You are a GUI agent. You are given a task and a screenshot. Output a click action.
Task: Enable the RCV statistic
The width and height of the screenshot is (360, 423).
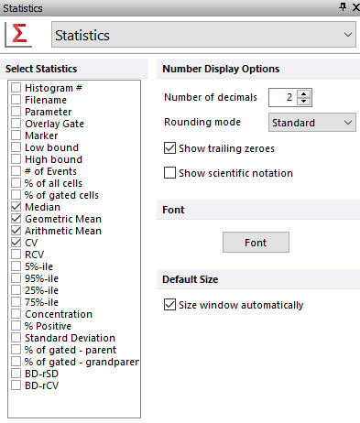(16, 255)
